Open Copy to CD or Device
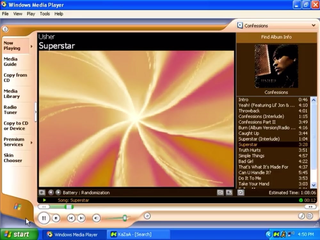The height and width of the screenshot is (240, 320). 16,126
